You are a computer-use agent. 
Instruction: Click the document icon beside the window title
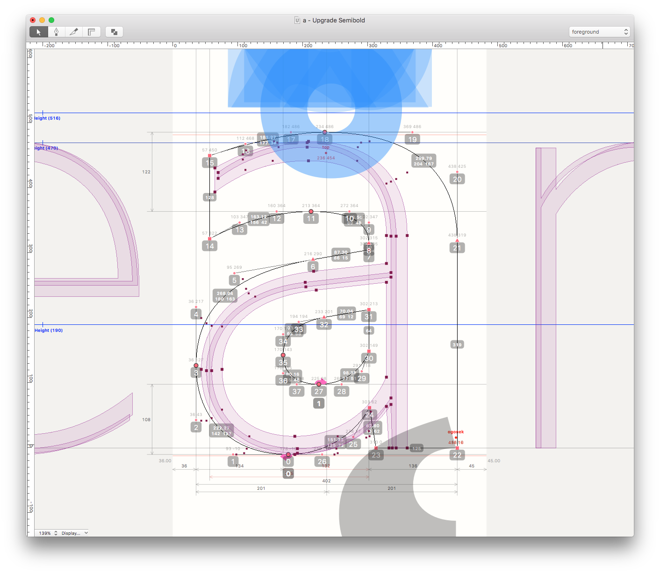(297, 20)
